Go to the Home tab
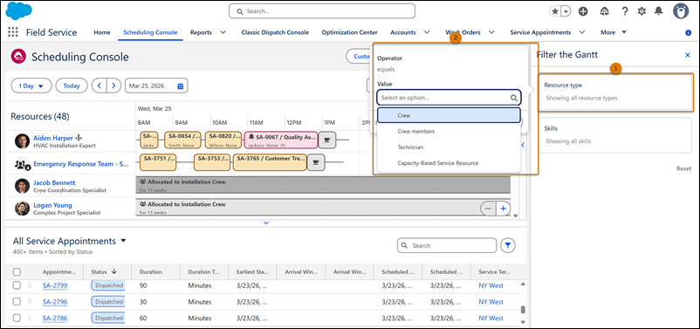 102,32
